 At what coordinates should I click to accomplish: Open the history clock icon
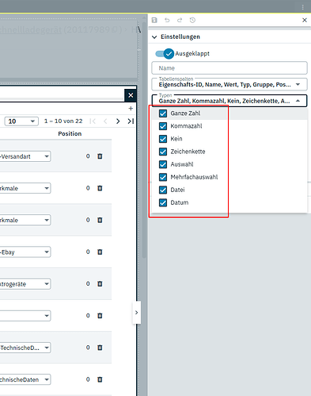click(192, 20)
